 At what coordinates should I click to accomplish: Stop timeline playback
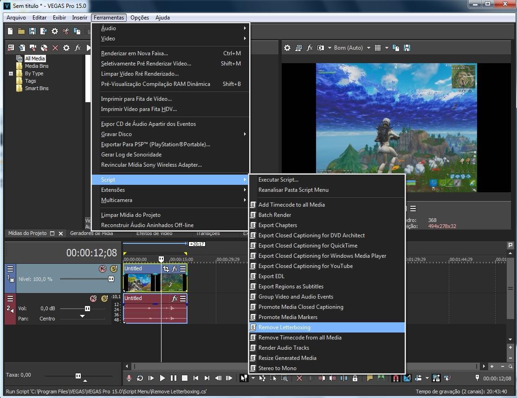pyautogui.click(x=185, y=378)
